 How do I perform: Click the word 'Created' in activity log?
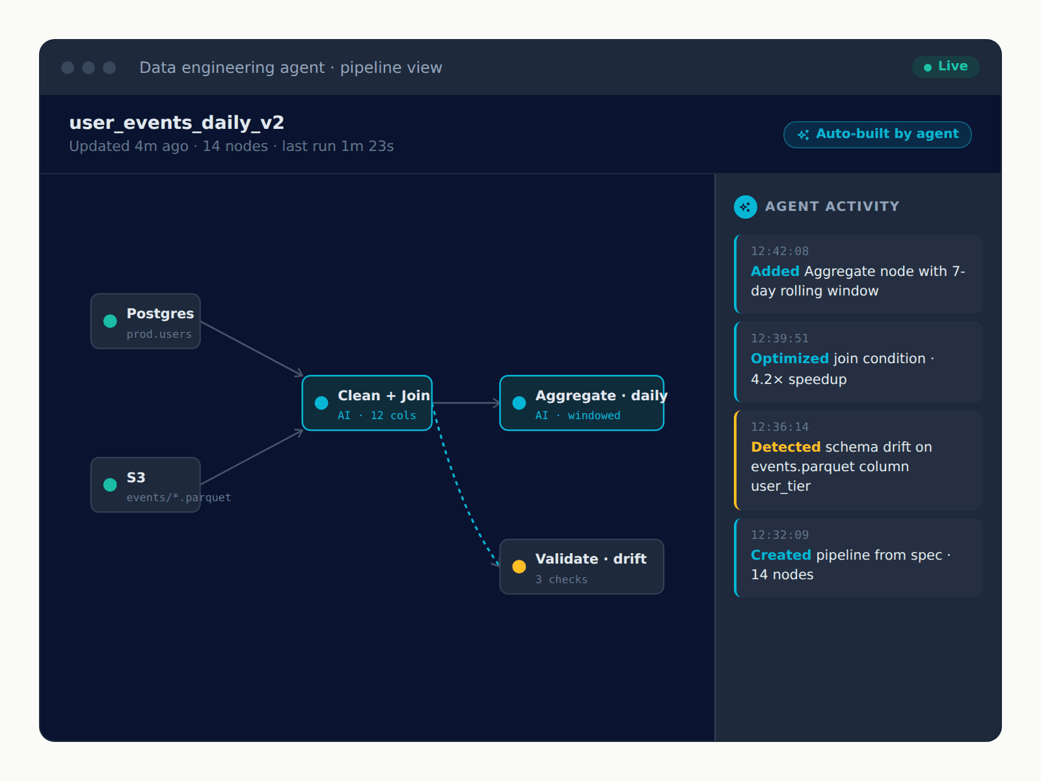(x=781, y=555)
